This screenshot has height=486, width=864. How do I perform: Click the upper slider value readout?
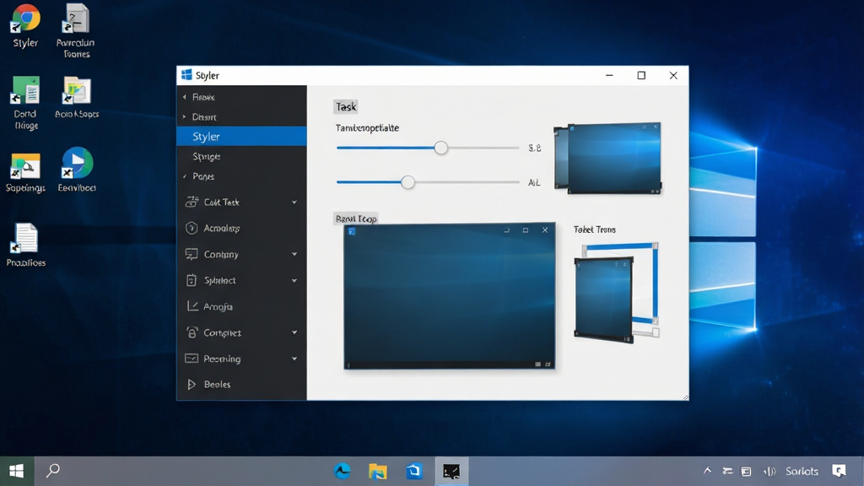(534, 148)
